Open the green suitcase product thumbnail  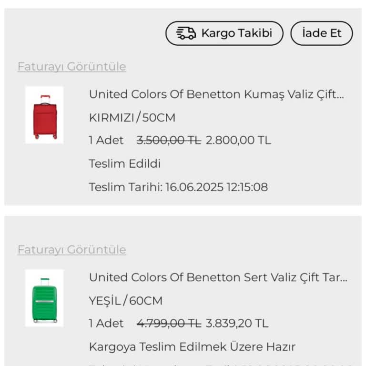[x=44, y=298]
